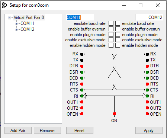This screenshot has width=167, height=138.
Task: Click COM12's red RTS pin
Action: pos(147,84)
